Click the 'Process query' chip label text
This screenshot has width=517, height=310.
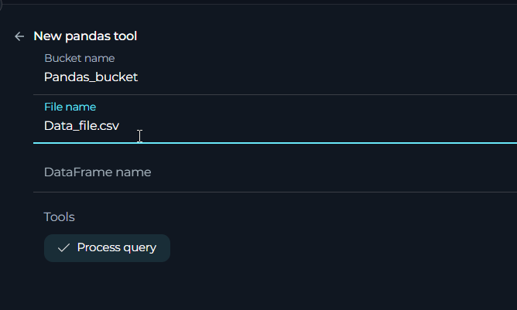[117, 247]
